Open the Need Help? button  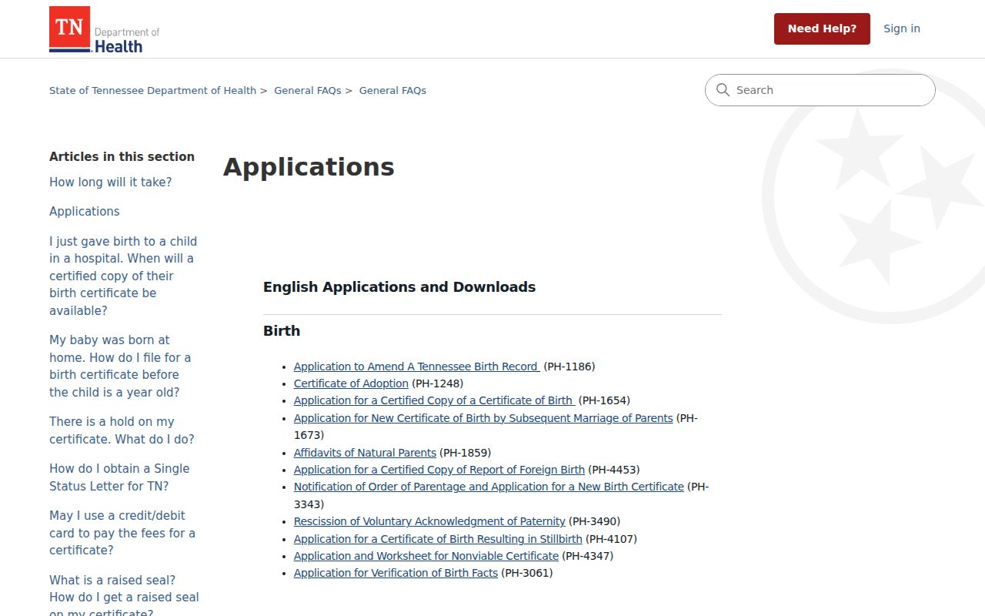(822, 28)
